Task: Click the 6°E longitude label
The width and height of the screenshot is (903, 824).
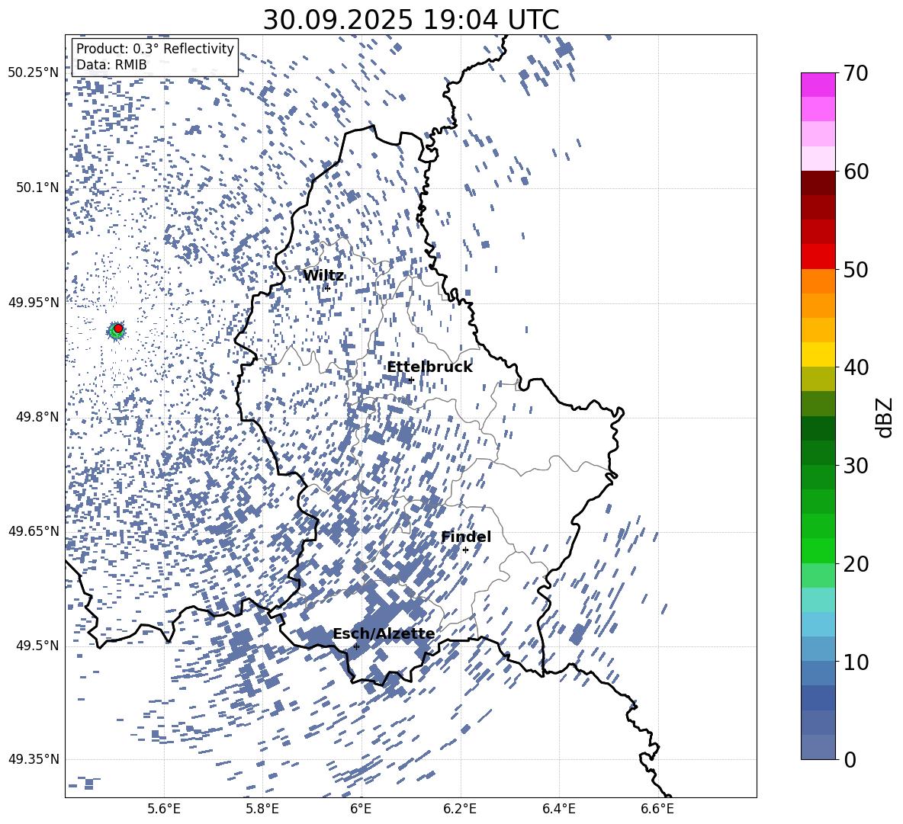Action: (x=361, y=809)
